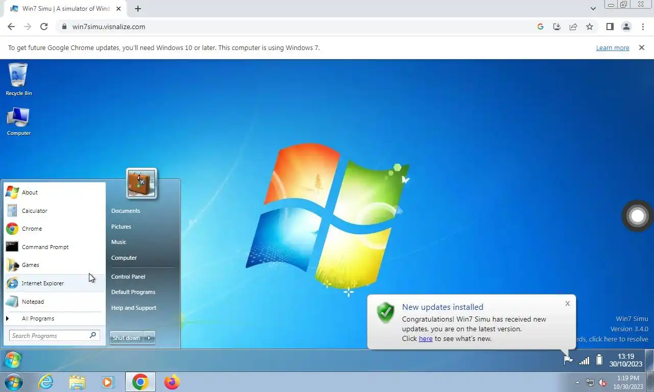Click the install app icon in the address bar
The width and height of the screenshot is (654, 392).
click(x=557, y=27)
